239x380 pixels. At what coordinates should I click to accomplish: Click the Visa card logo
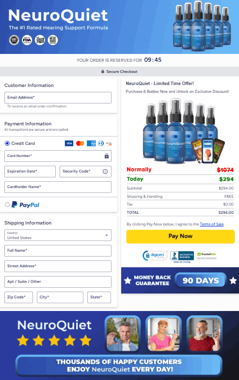(69, 143)
